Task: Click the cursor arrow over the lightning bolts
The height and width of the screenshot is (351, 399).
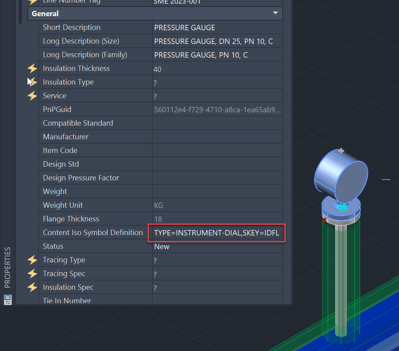Action: pyautogui.click(x=29, y=80)
